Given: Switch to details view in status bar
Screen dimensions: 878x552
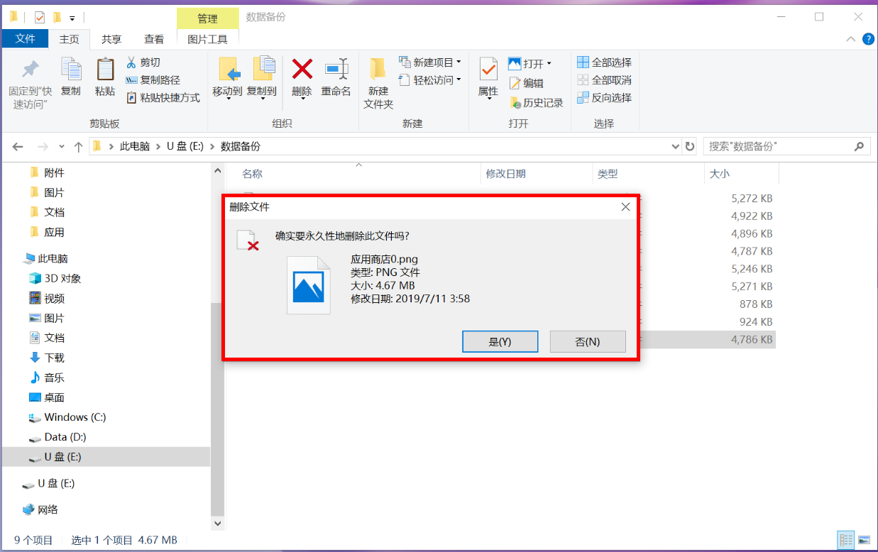Looking at the screenshot, I should (x=846, y=541).
